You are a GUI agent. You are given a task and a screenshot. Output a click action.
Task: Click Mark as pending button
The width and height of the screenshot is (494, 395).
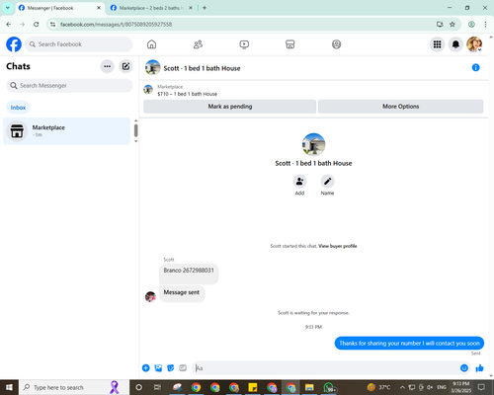[230, 107]
